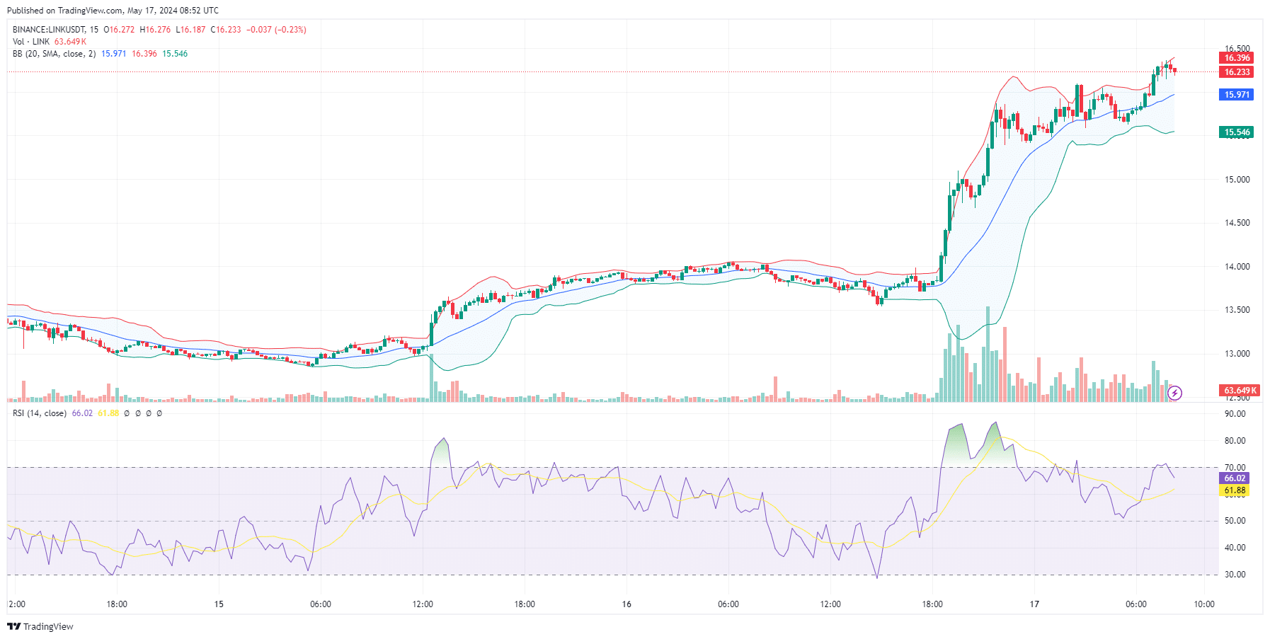Click the 14.500 price axis tick
Image resolution: width=1270 pixels, height=639 pixels.
[1237, 223]
